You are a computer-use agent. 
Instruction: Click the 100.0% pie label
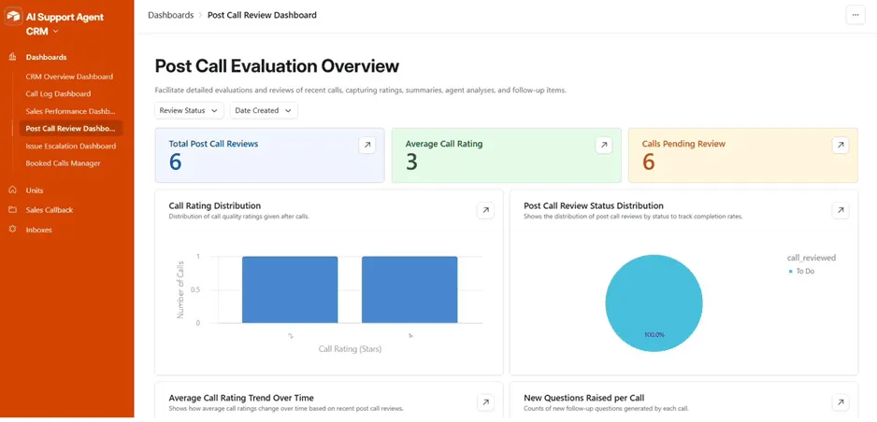point(654,335)
